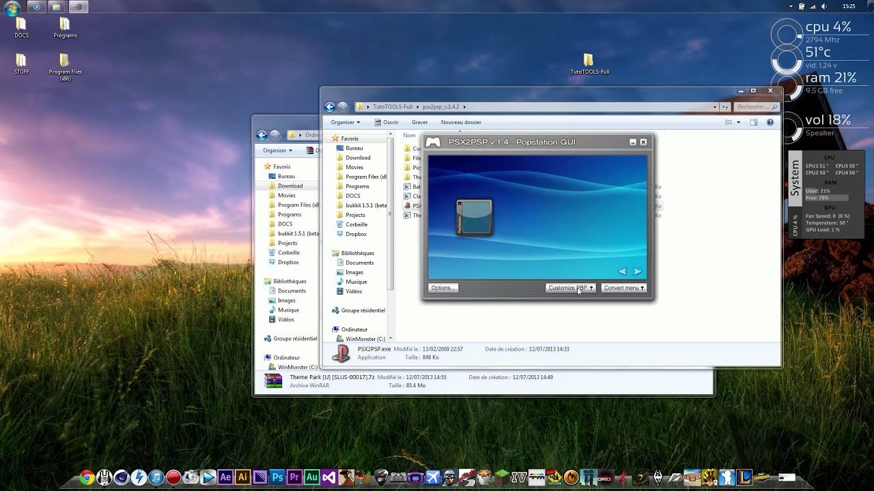Launch Visual Studio from the dock
This screenshot has width=874, height=491.
[x=329, y=477]
